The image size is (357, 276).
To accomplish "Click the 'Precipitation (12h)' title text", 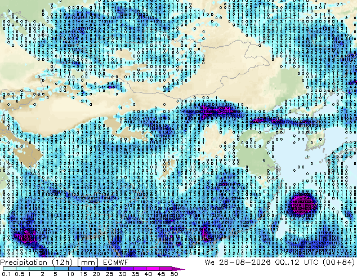I will tap(37, 262).
